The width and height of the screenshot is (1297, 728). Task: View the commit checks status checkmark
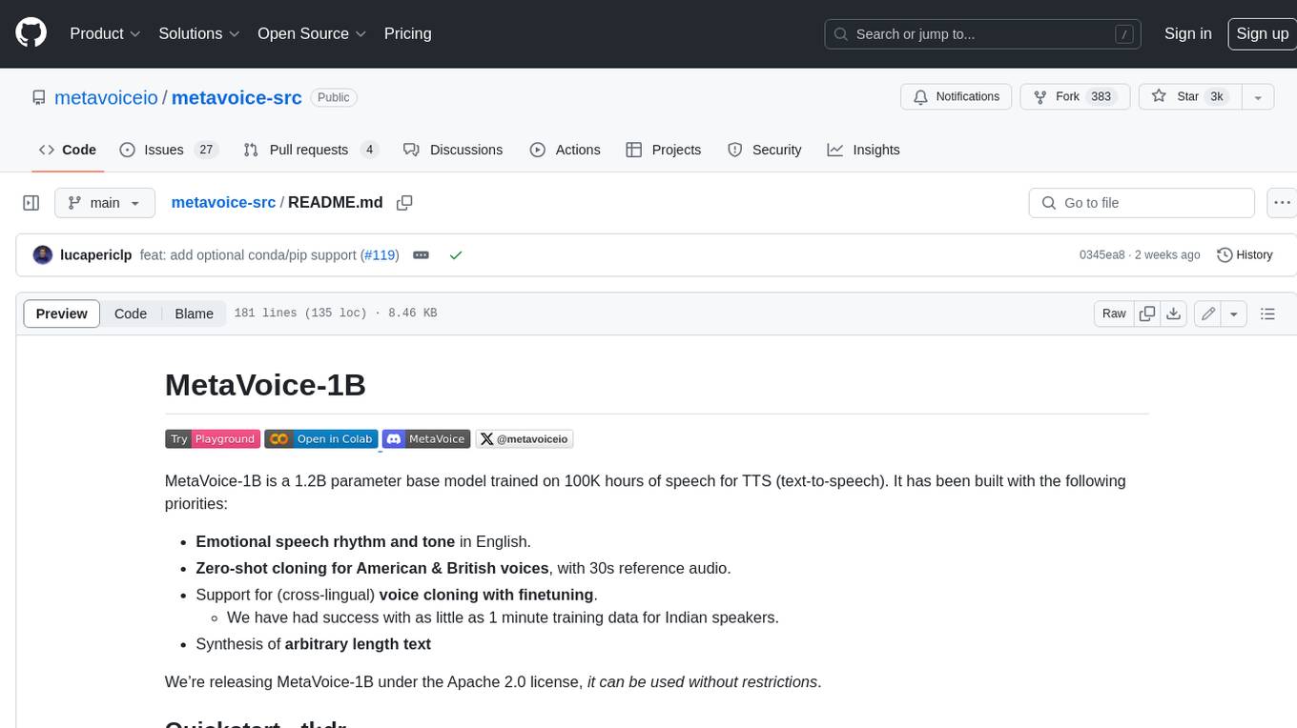click(x=456, y=255)
